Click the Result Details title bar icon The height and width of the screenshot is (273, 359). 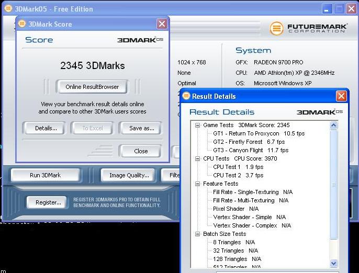point(186,96)
